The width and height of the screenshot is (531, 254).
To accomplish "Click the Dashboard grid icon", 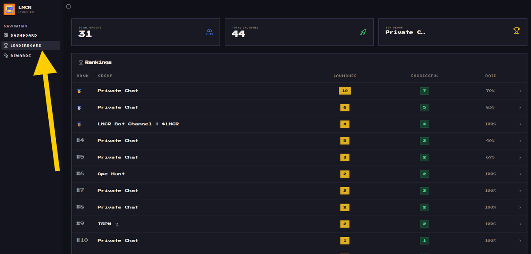I will coord(6,35).
